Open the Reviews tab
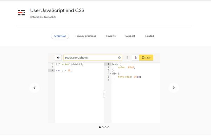The height and width of the screenshot is (140, 211). [111, 36]
